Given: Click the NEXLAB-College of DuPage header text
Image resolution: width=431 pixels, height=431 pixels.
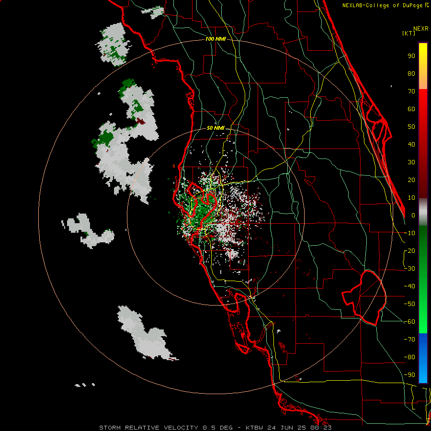Looking at the screenshot, I should (x=383, y=5).
